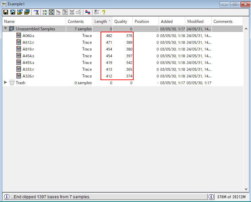
Task: Click the Save project floppy icon
Action: tap(6, 12)
